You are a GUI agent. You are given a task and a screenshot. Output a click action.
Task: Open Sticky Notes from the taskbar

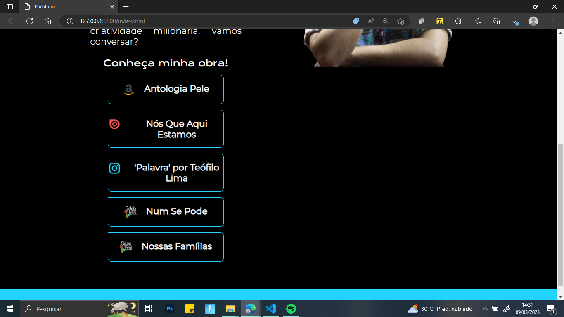tap(190, 309)
